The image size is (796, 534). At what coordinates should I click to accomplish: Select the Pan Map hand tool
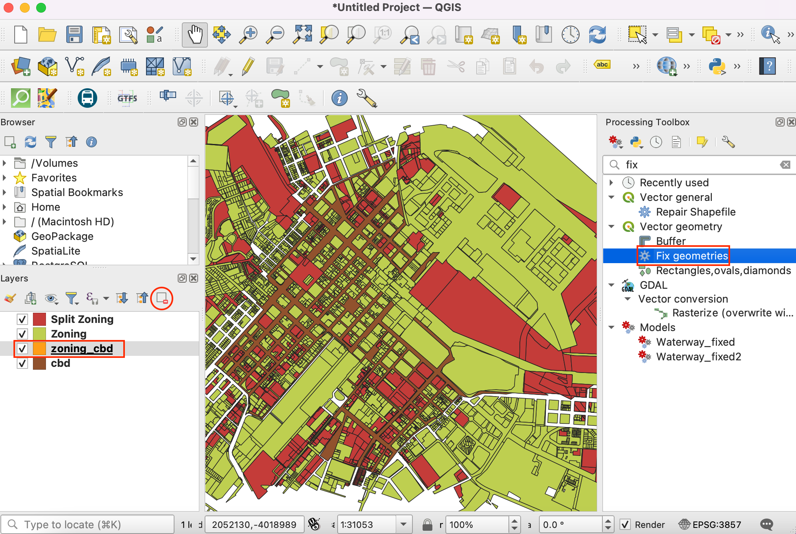[x=195, y=35]
